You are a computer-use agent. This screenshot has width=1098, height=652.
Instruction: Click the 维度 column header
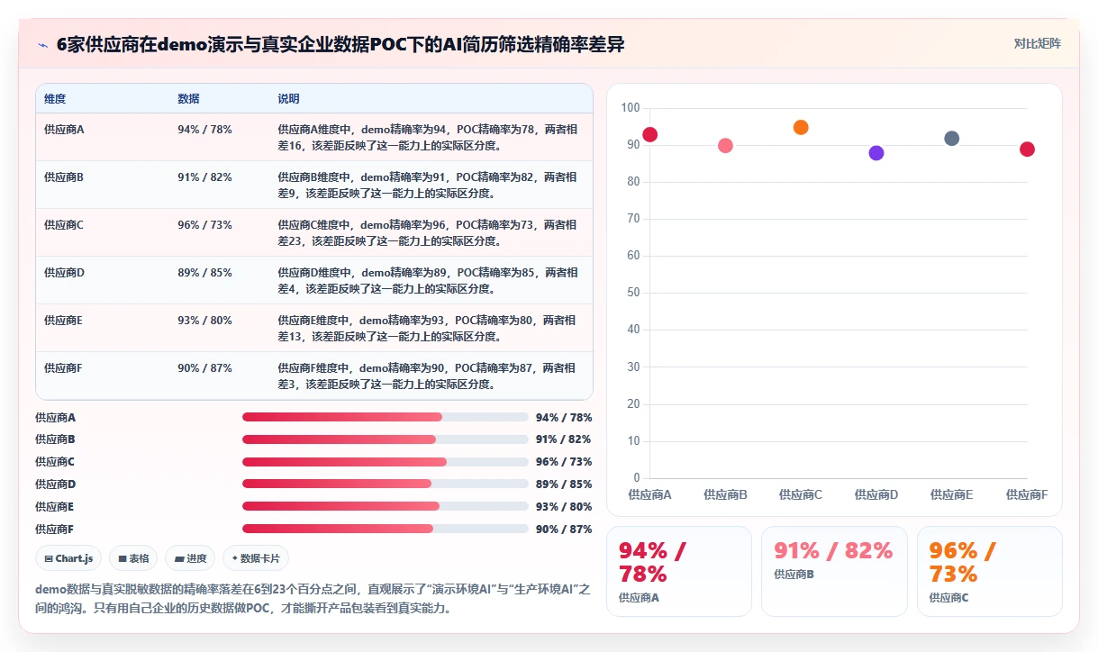pos(55,99)
